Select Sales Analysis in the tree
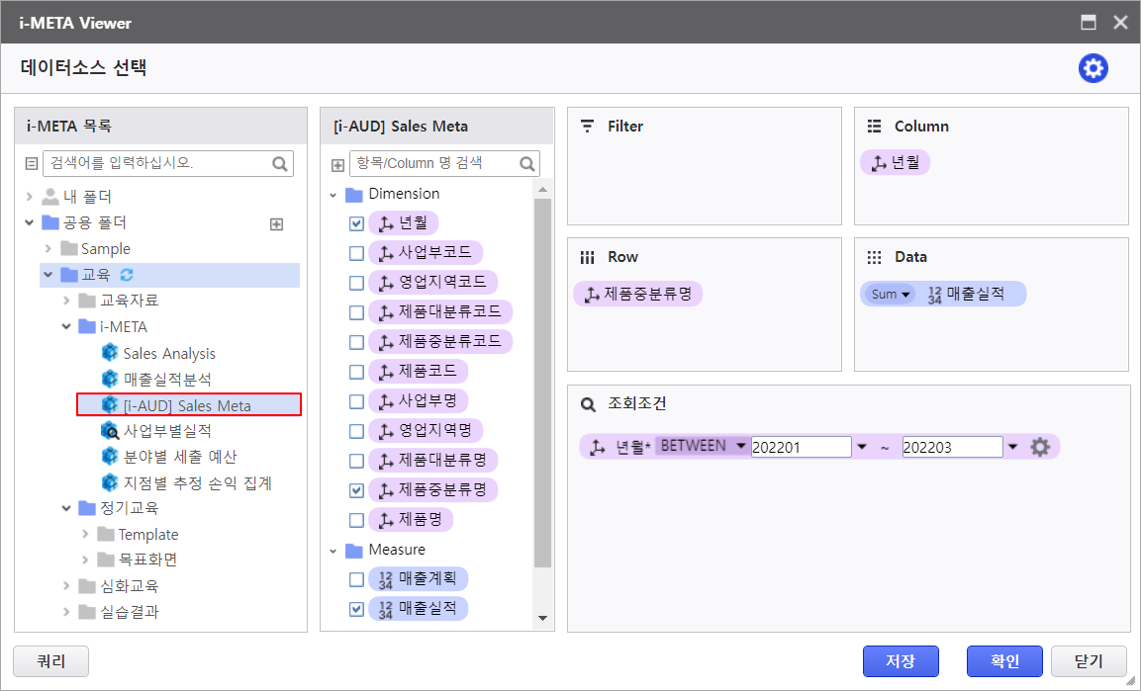This screenshot has width=1141, height=691. point(168,354)
